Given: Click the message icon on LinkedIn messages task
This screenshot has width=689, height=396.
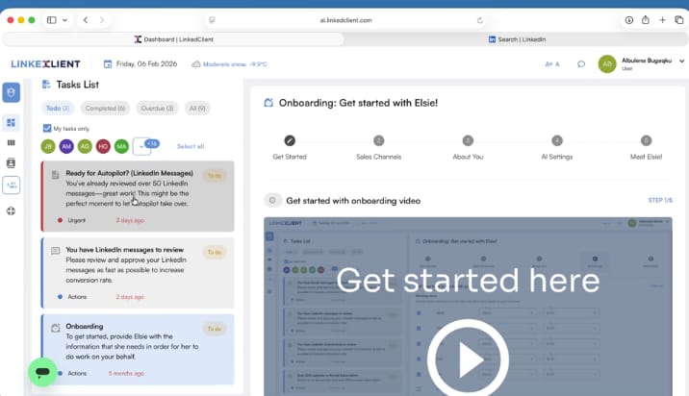Looking at the screenshot, I should (56, 251).
